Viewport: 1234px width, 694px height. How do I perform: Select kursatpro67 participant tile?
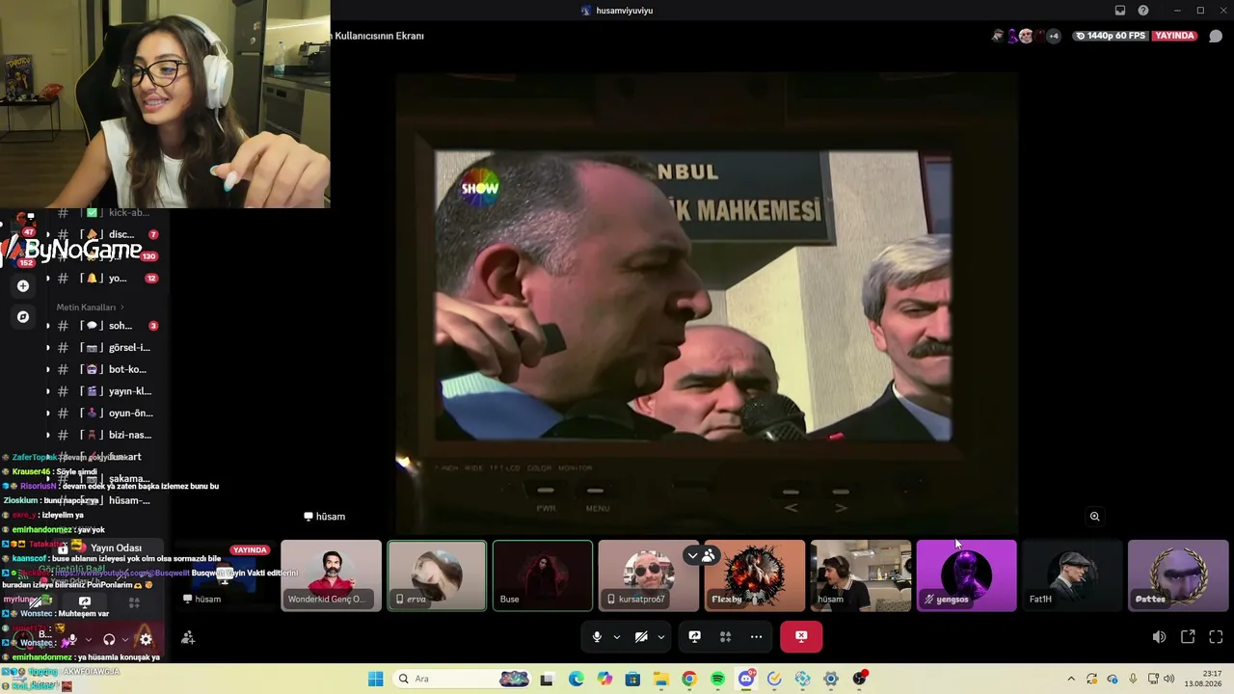click(649, 575)
